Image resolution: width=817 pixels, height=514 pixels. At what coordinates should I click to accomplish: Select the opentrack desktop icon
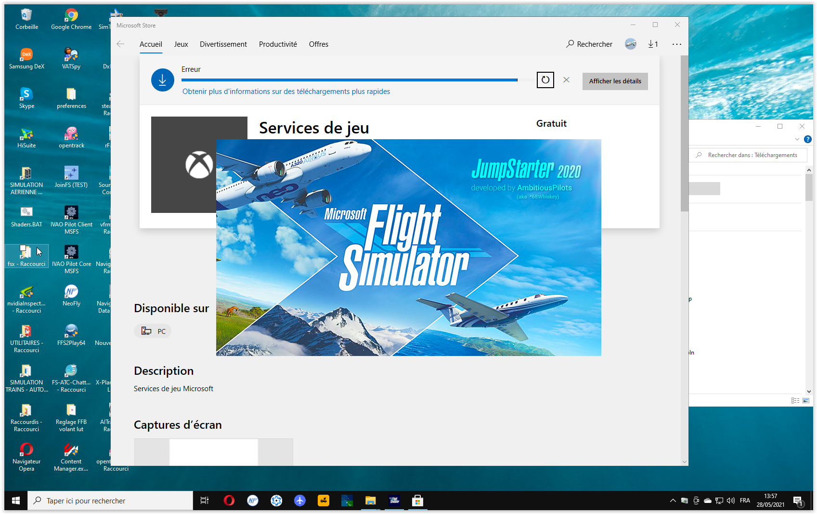(71, 138)
